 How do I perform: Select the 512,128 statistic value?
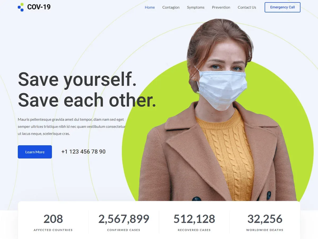194,219
